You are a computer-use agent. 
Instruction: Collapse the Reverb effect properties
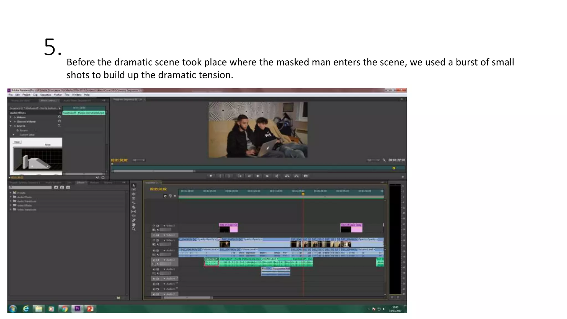tap(11, 126)
